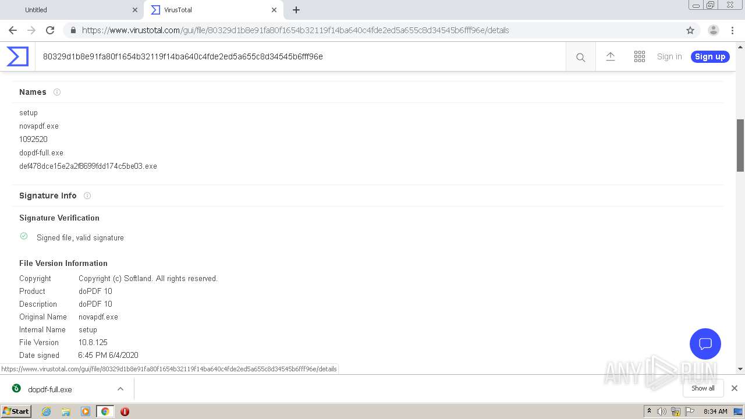
Task: Click the Signature Info help icon
Action: pyautogui.click(x=87, y=196)
